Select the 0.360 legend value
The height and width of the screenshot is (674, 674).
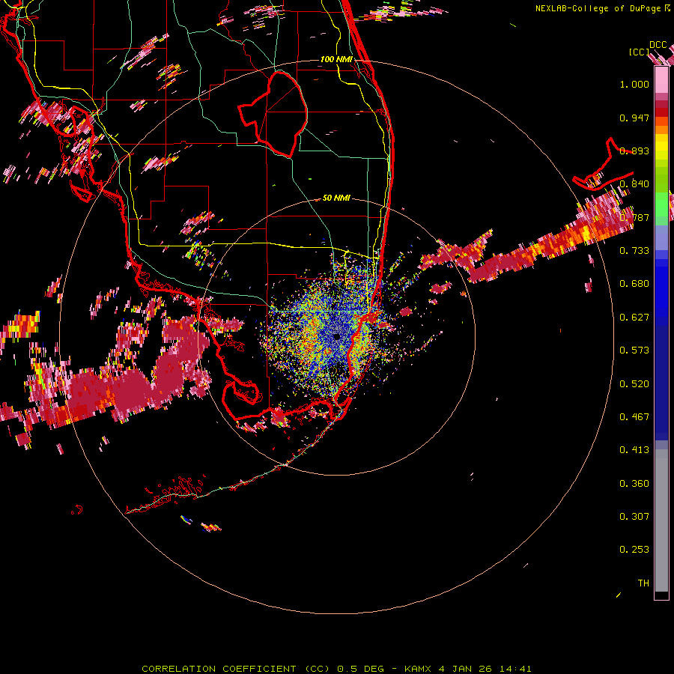point(634,484)
